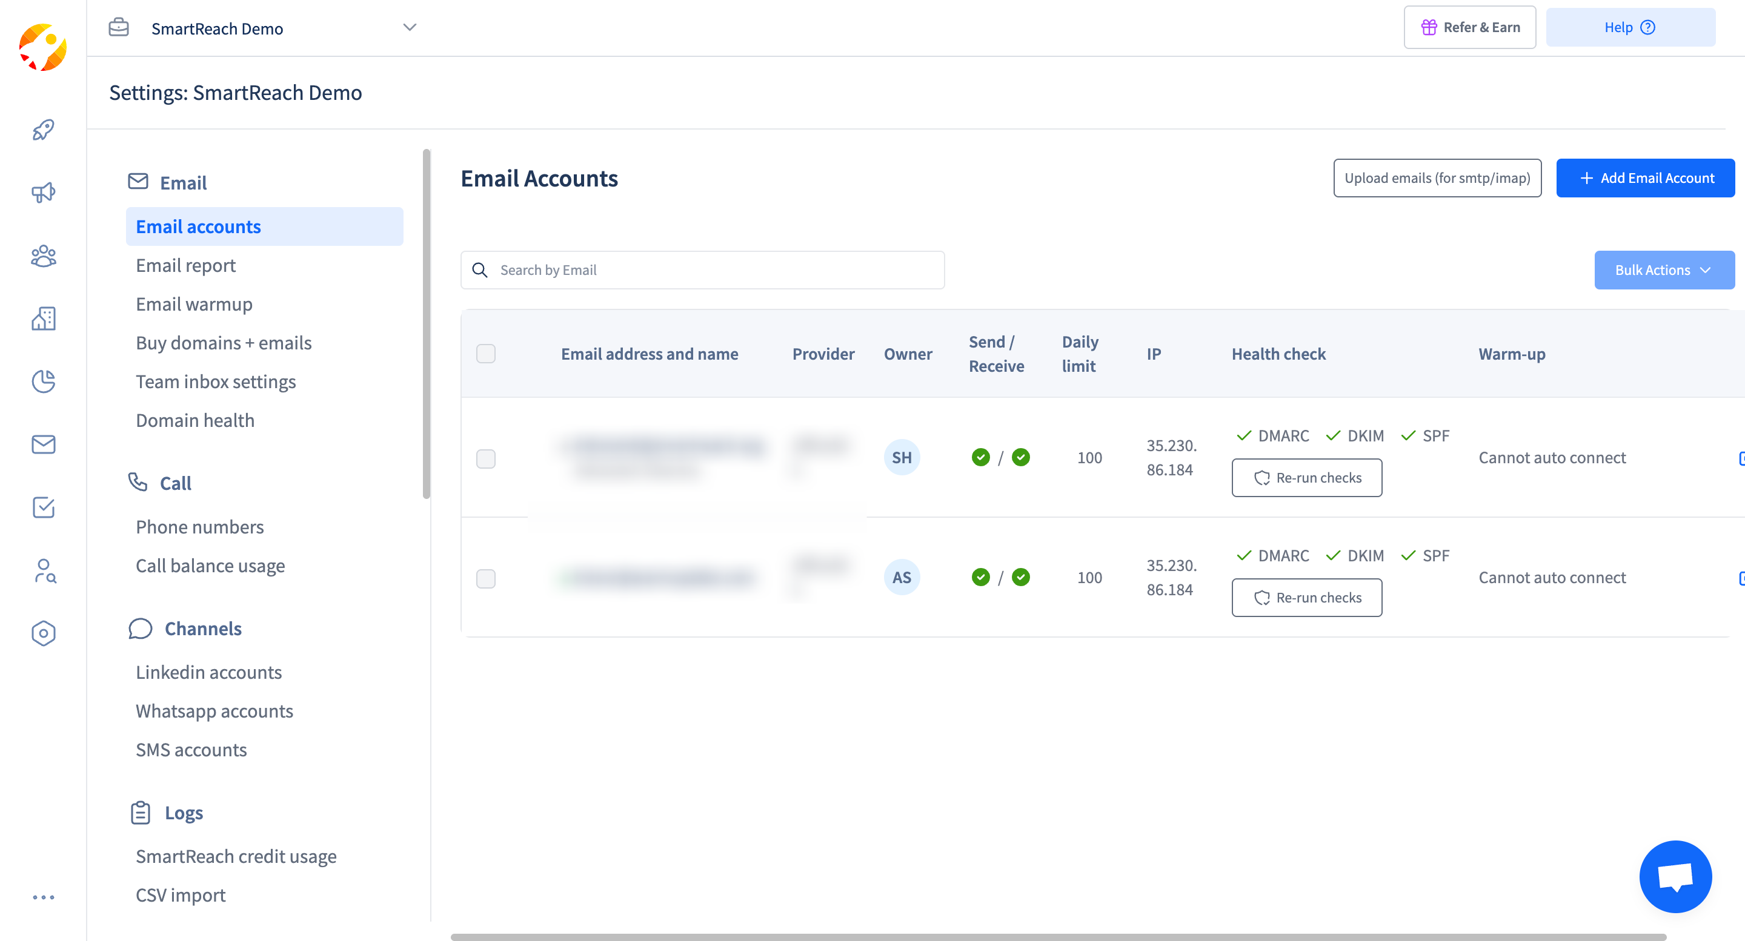Open the rocket icon in left sidebar

(44, 130)
